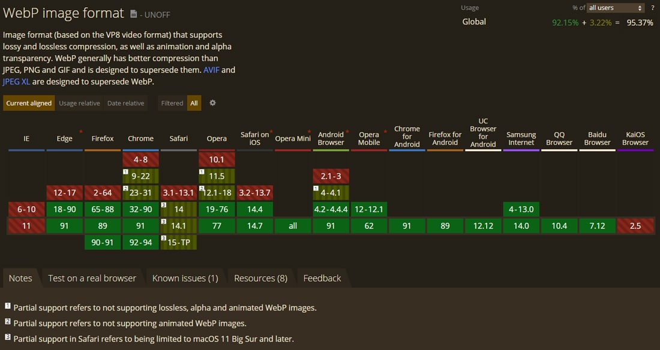The height and width of the screenshot is (350, 660).
Task: Click note 2 marker on Chrome 23-31
Action: [x=125, y=189]
